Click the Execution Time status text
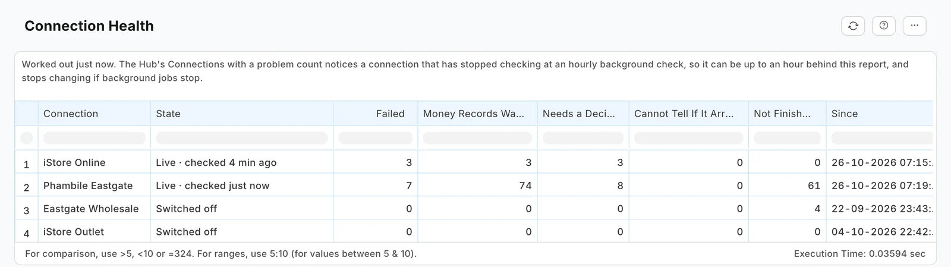The width and height of the screenshot is (951, 267). click(859, 253)
